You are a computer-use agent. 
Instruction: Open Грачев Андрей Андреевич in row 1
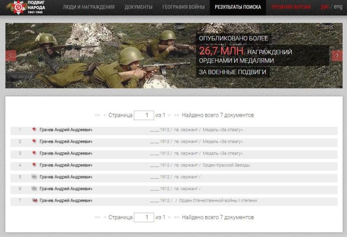click(66, 130)
